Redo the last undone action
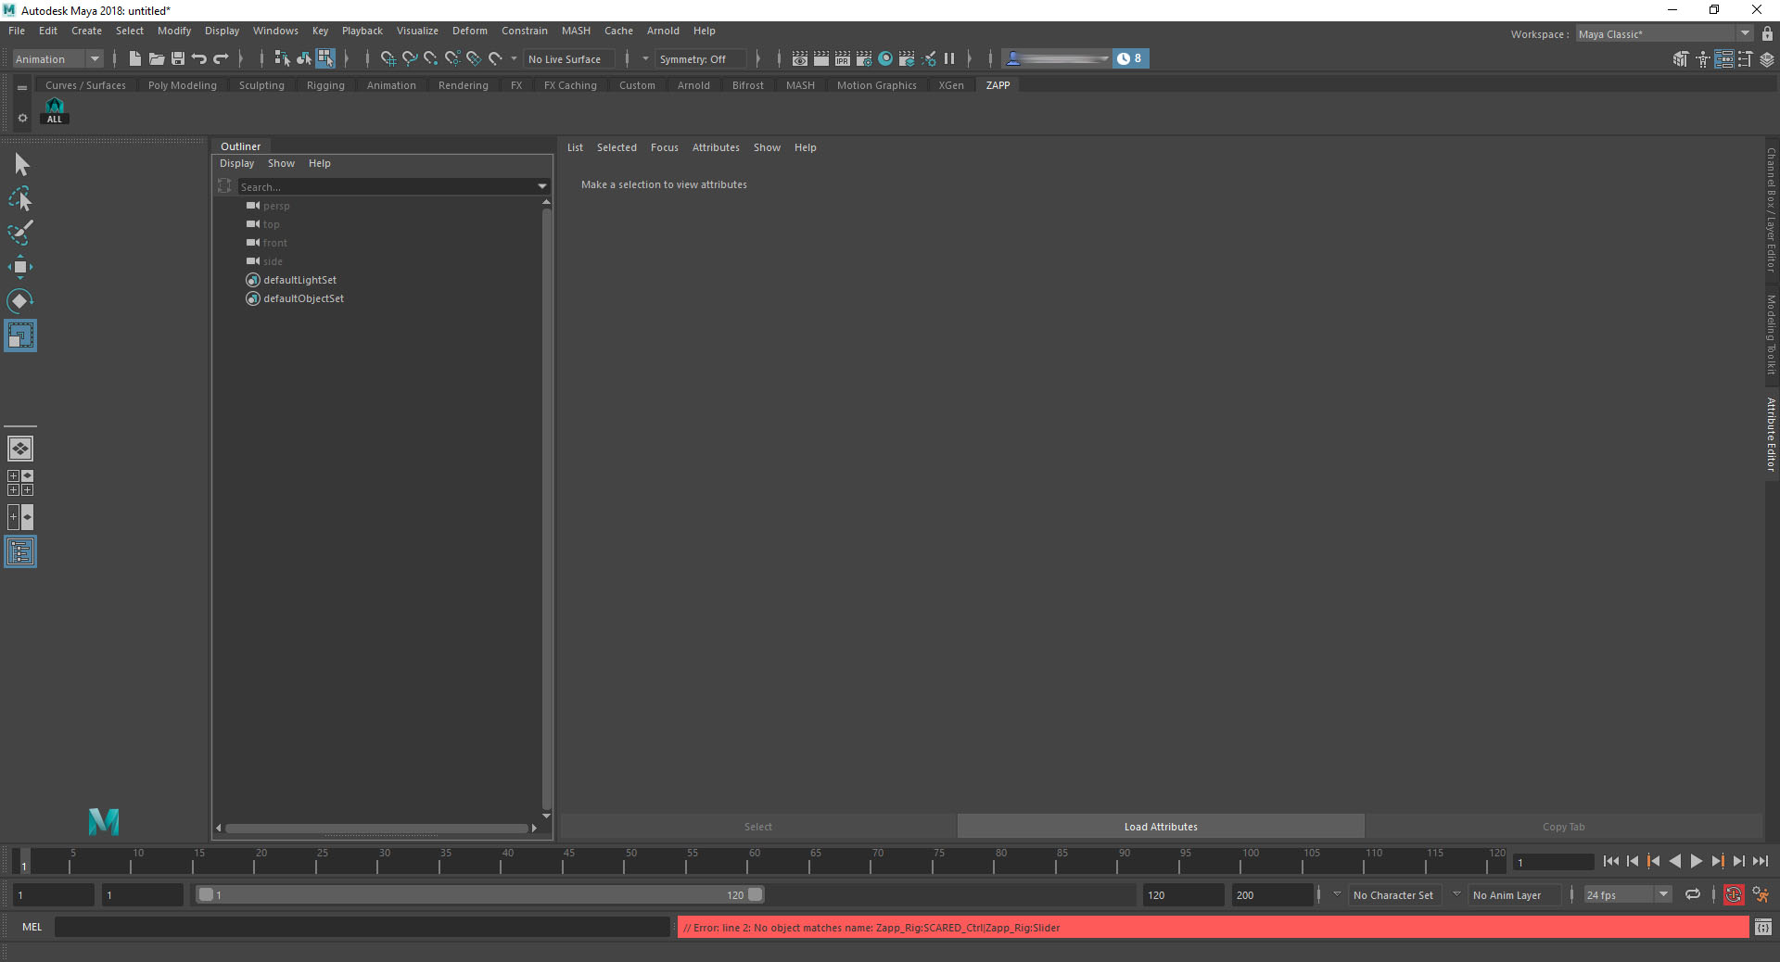Viewport: 1780px width, 962px height. click(221, 58)
